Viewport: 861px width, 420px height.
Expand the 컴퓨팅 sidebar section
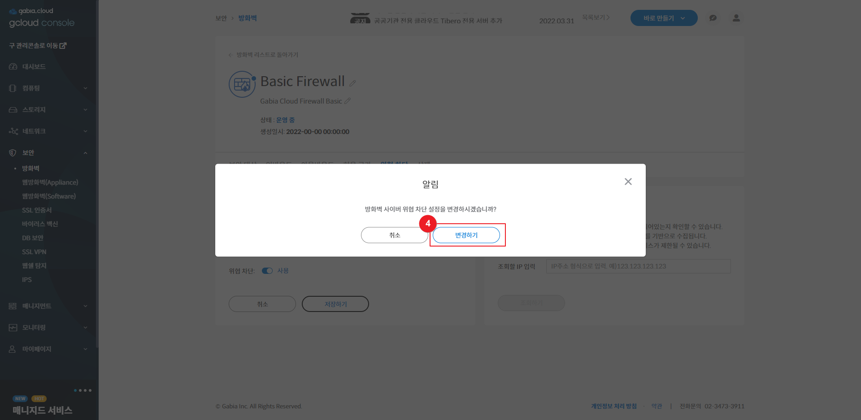point(85,88)
